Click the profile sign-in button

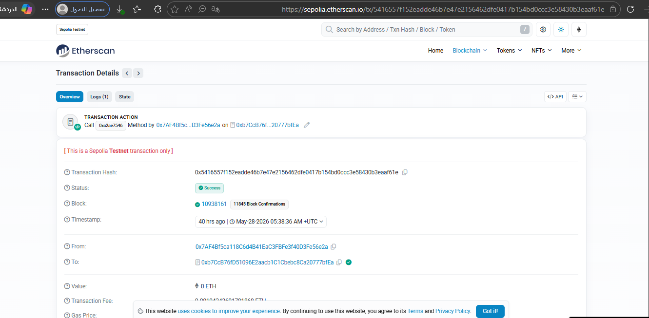(82, 9)
